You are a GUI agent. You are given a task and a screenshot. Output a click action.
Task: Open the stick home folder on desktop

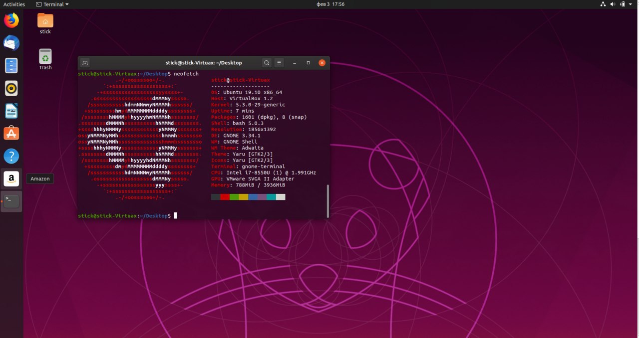(x=45, y=23)
